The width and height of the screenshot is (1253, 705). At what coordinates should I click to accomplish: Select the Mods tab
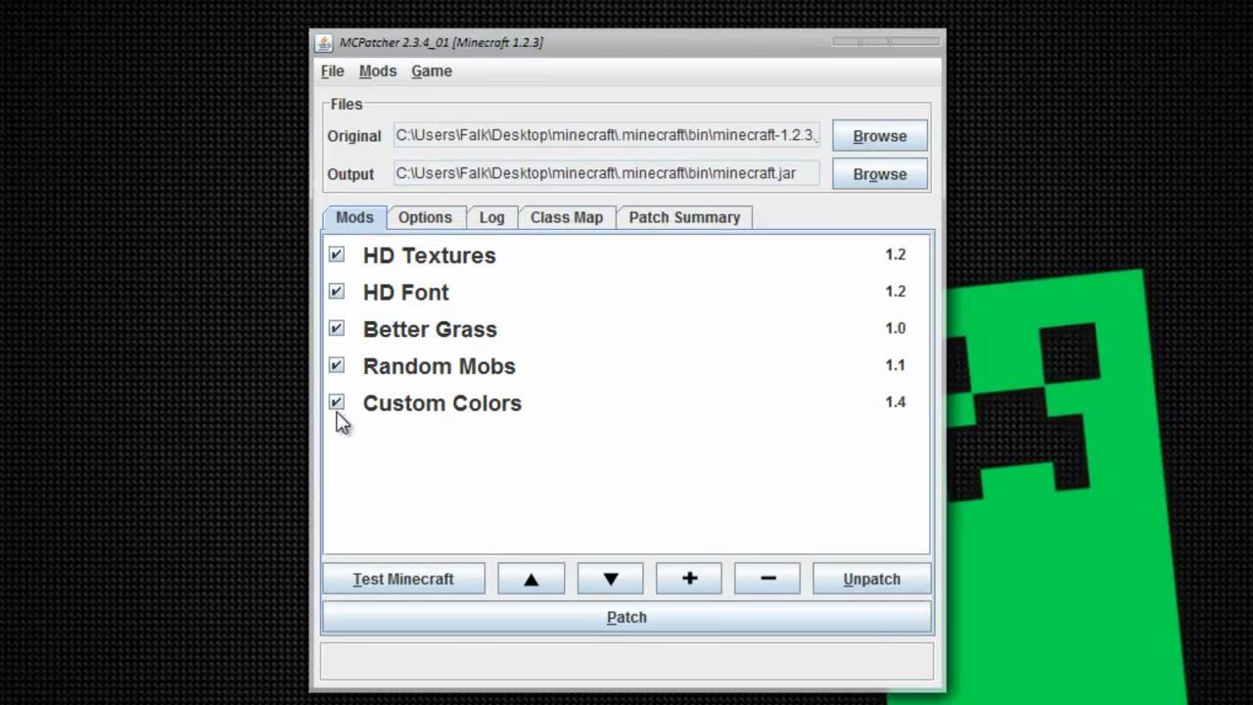pyautogui.click(x=354, y=217)
